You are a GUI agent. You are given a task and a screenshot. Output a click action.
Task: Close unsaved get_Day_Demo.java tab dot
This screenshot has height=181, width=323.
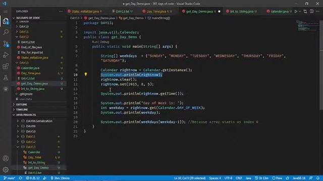point(219,12)
